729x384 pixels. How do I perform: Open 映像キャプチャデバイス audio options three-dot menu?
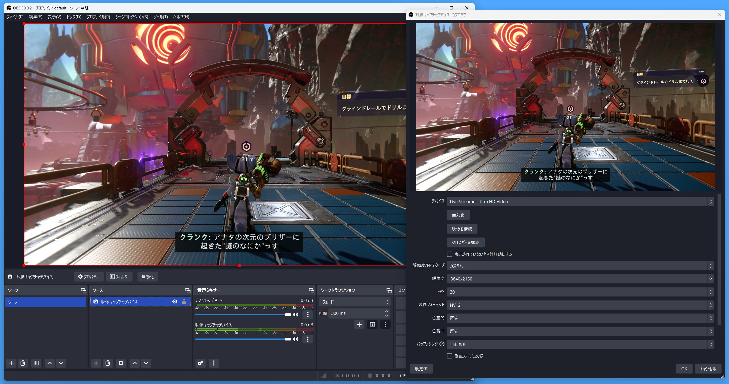tap(308, 339)
